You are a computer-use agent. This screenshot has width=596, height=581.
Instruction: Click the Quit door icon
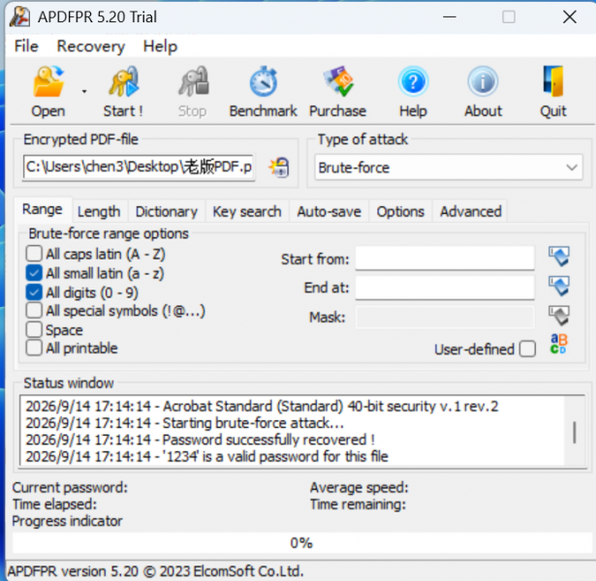tap(553, 81)
